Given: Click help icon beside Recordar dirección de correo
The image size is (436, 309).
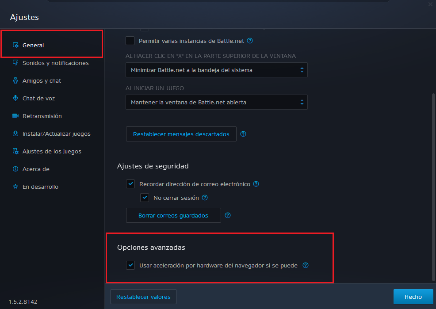Looking at the screenshot, I should [256, 184].
